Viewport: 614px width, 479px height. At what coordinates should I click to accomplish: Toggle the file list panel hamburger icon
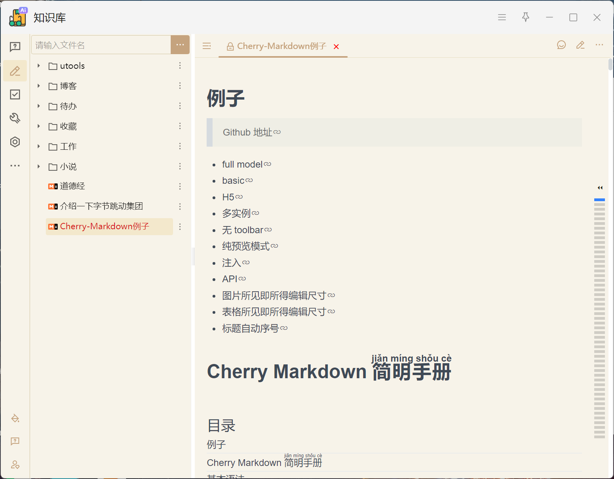pyautogui.click(x=207, y=46)
